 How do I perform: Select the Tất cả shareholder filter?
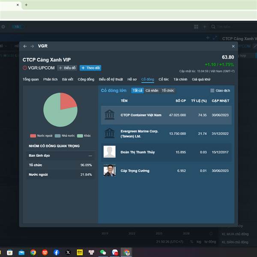[137, 90]
